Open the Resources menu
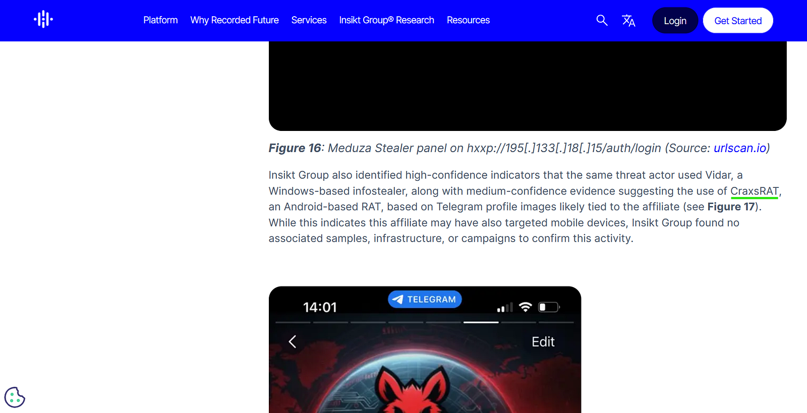The height and width of the screenshot is (413, 807). [468, 20]
